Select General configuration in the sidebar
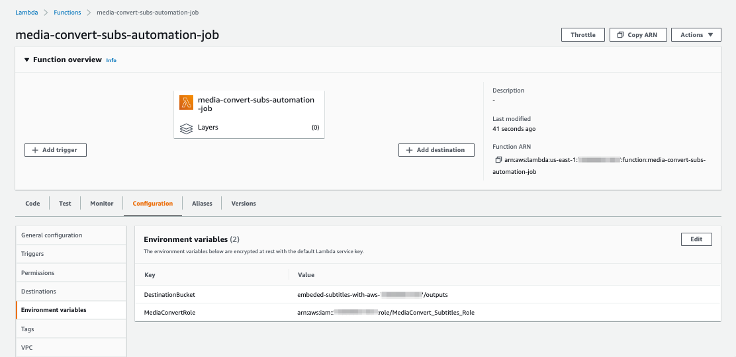Image resolution: width=736 pixels, height=357 pixels. (x=52, y=235)
